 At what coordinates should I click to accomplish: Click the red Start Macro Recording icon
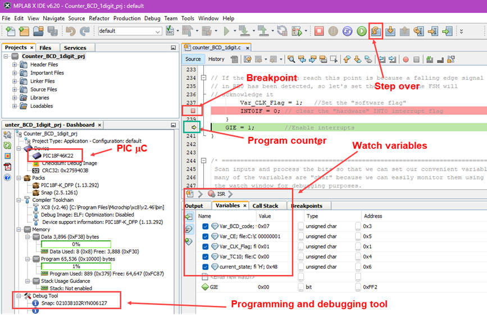coord(406,59)
